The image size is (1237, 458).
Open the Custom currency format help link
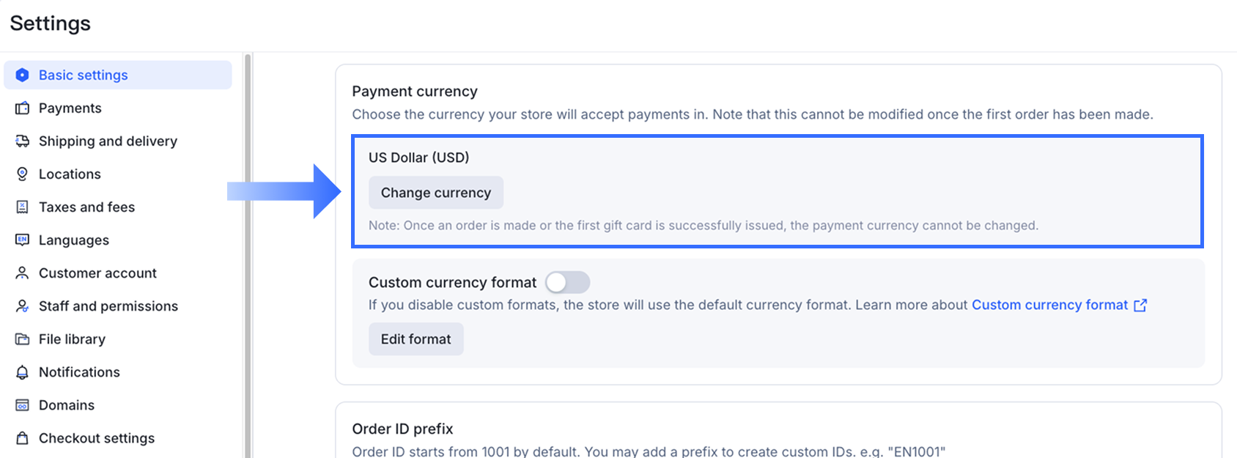pos(1049,305)
